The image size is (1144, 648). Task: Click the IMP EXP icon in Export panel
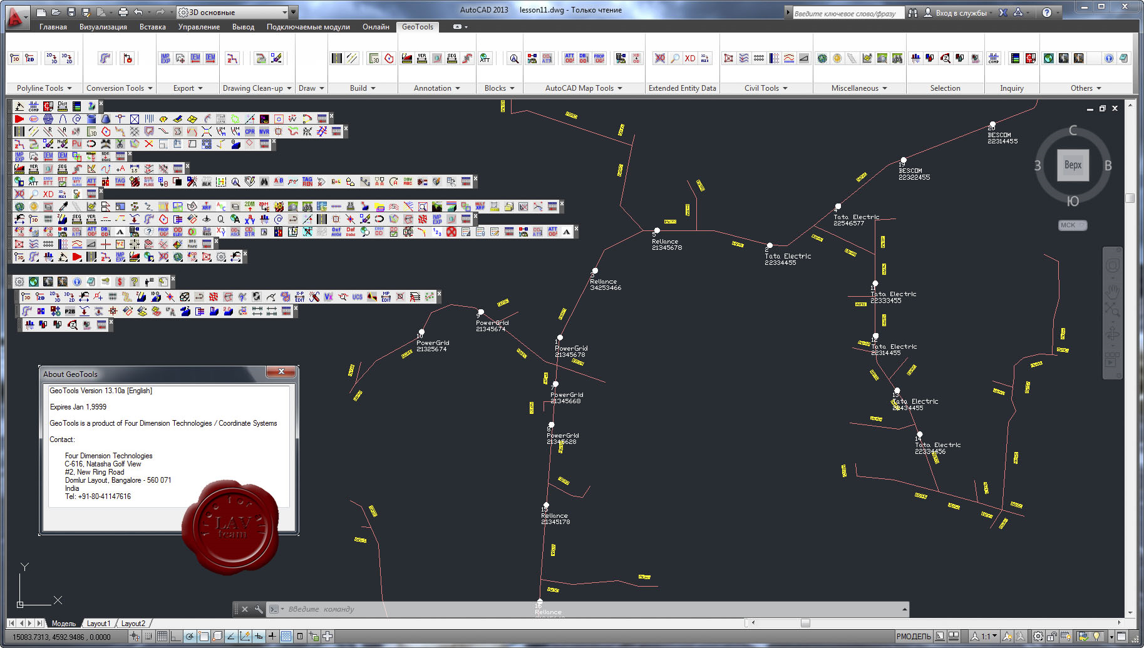click(165, 58)
